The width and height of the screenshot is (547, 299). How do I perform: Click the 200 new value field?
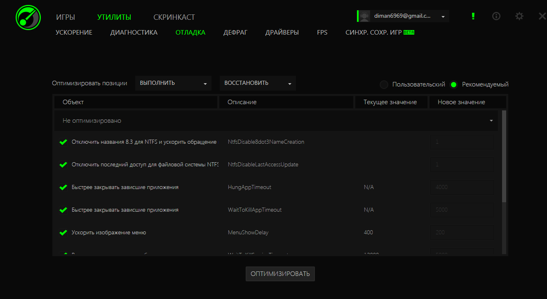click(x=462, y=233)
